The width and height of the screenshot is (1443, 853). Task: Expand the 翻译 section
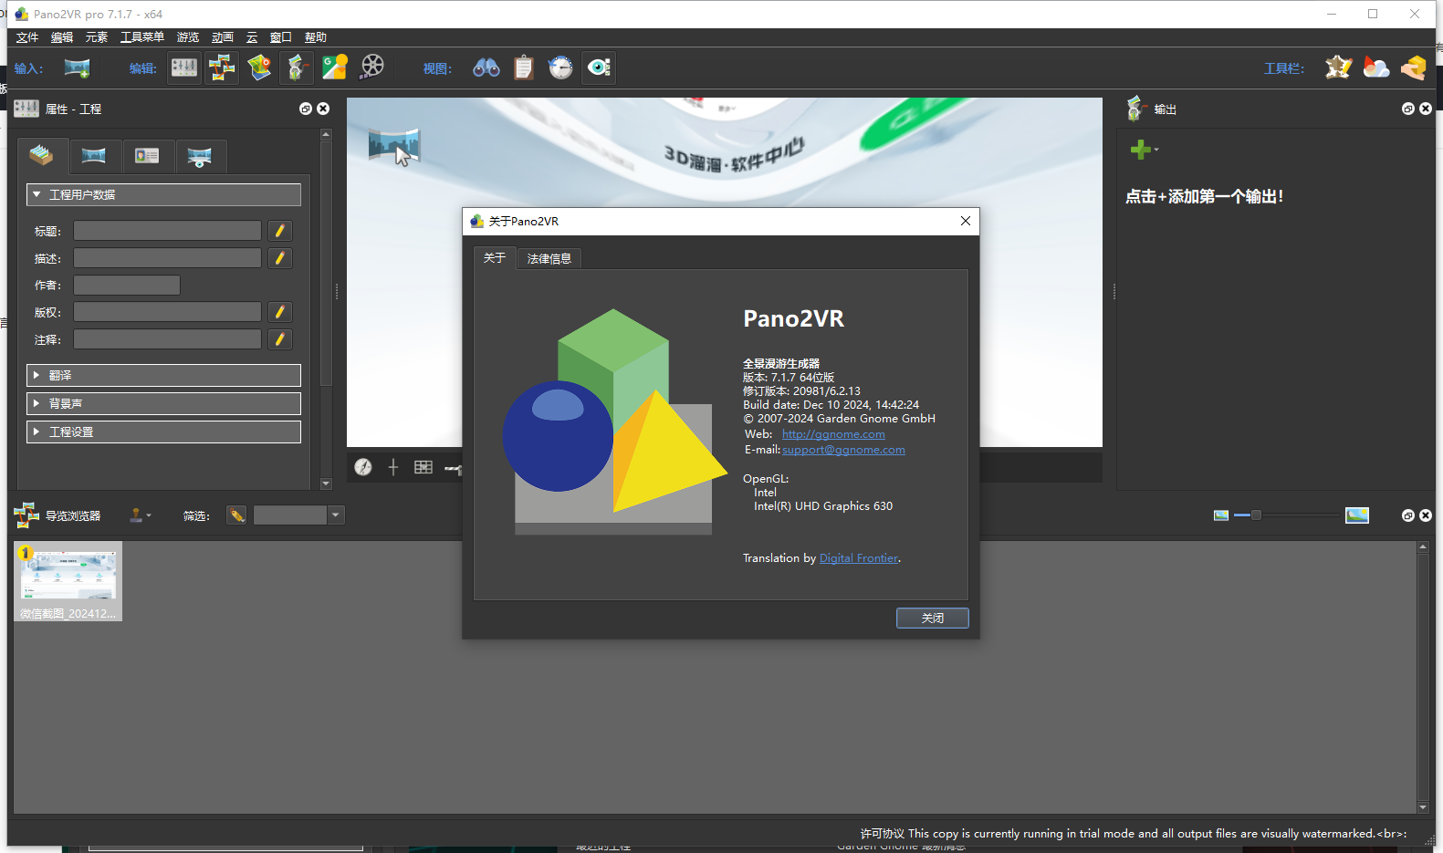[163, 375]
